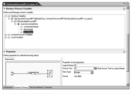Click the Local Variables folder icon

tap(9, 37)
